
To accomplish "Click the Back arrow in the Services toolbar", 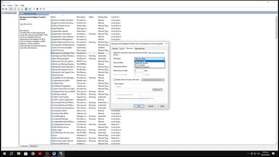I will [x=3, y=9].
